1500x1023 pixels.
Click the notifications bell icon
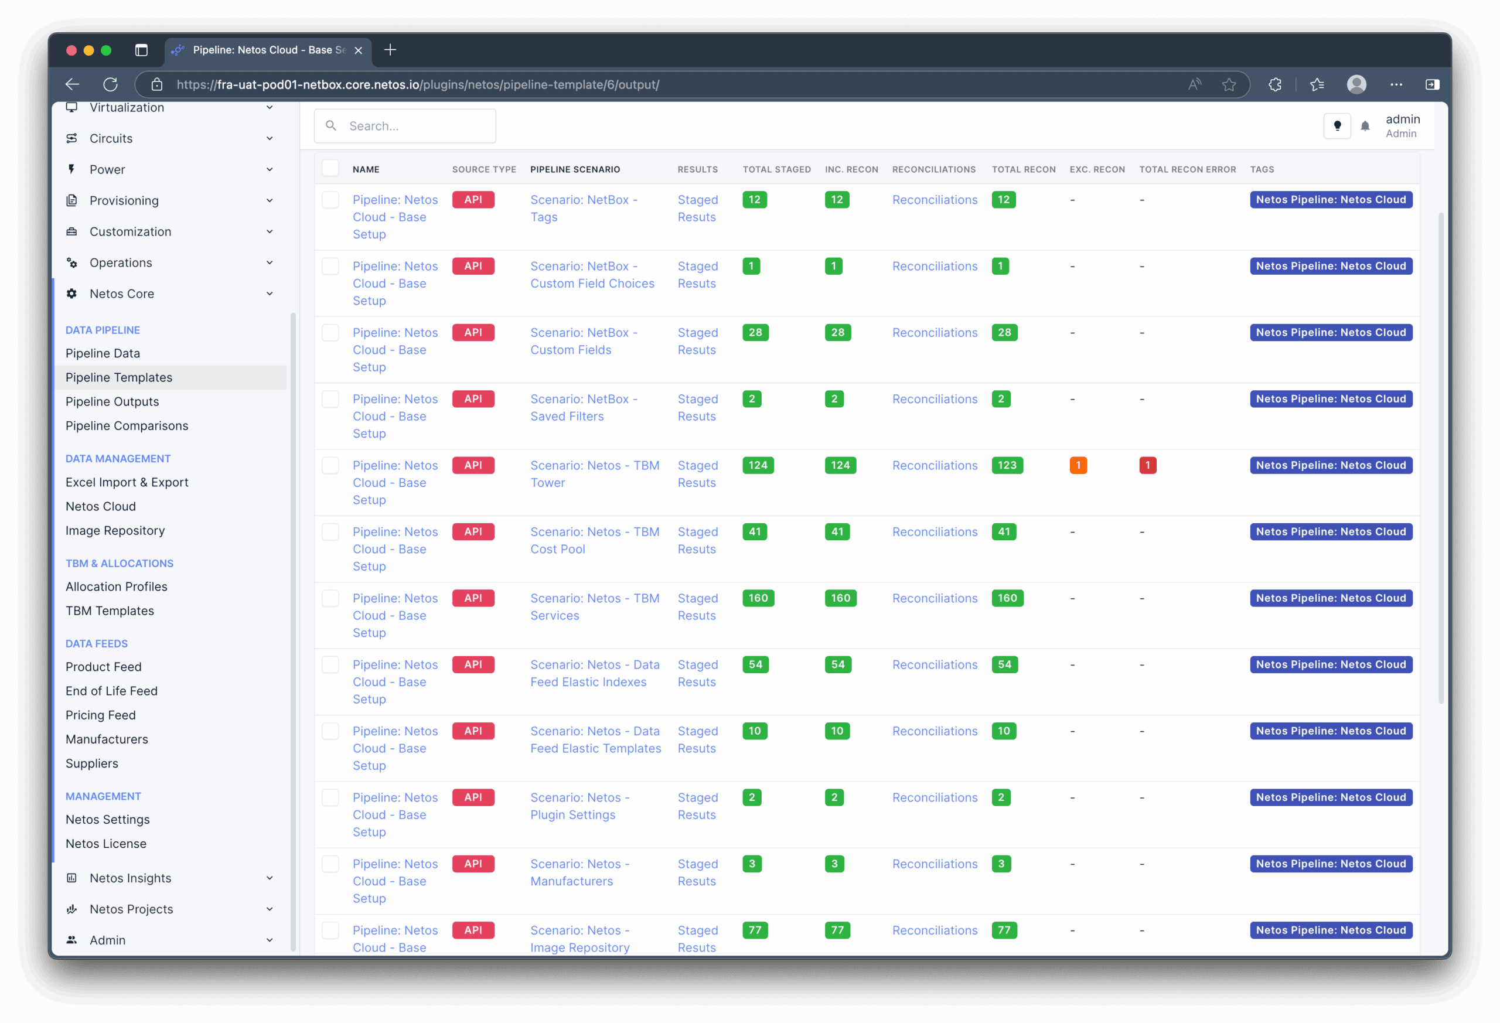(1365, 126)
